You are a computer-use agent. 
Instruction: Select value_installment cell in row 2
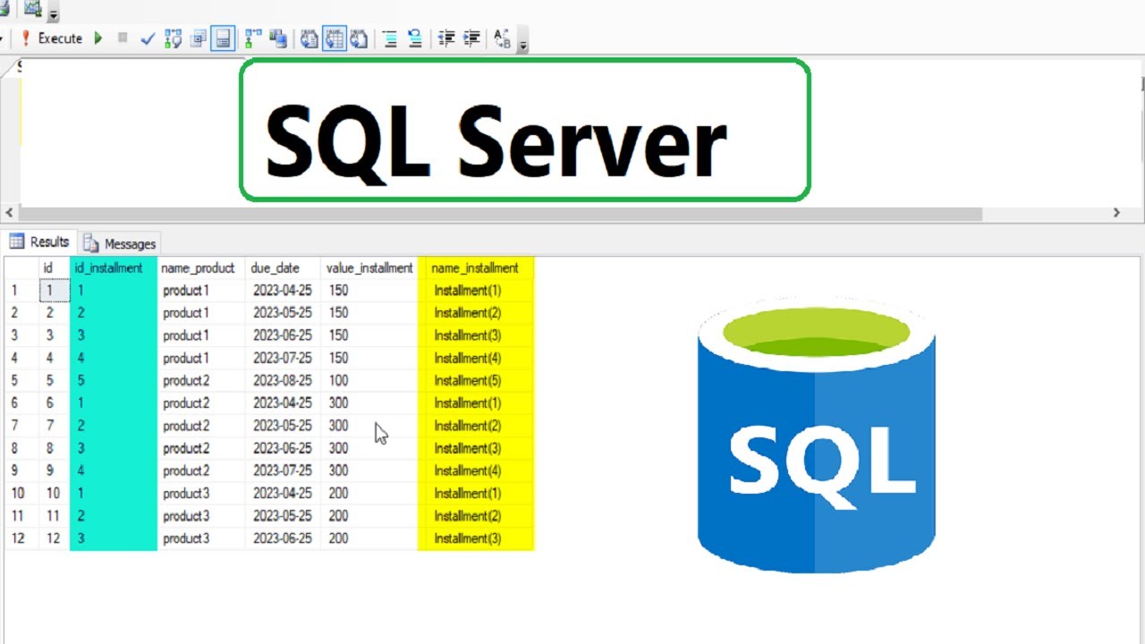pos(369,312)
